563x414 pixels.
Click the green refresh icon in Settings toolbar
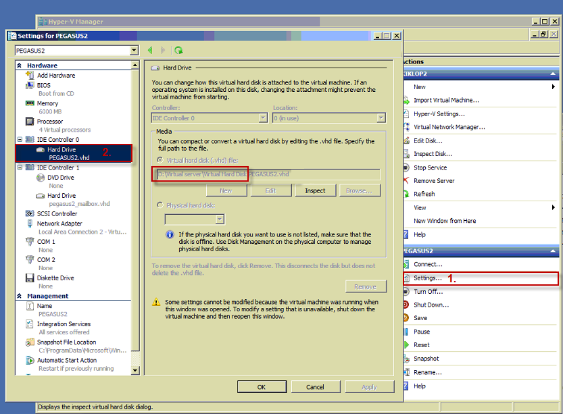pyautogui.click(x=178, y=50)
